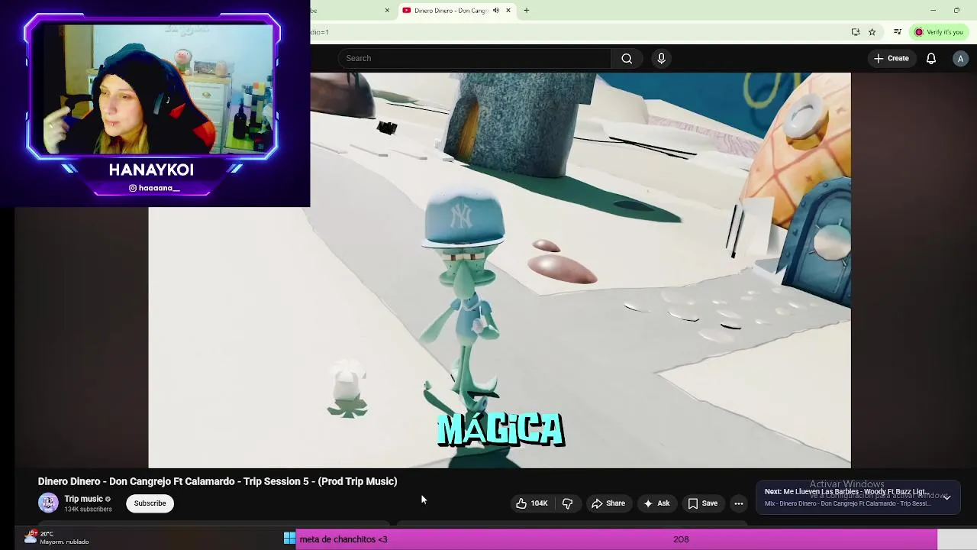
Task: Share the Dinero Dinero video
Action: (x=608, y=503)
